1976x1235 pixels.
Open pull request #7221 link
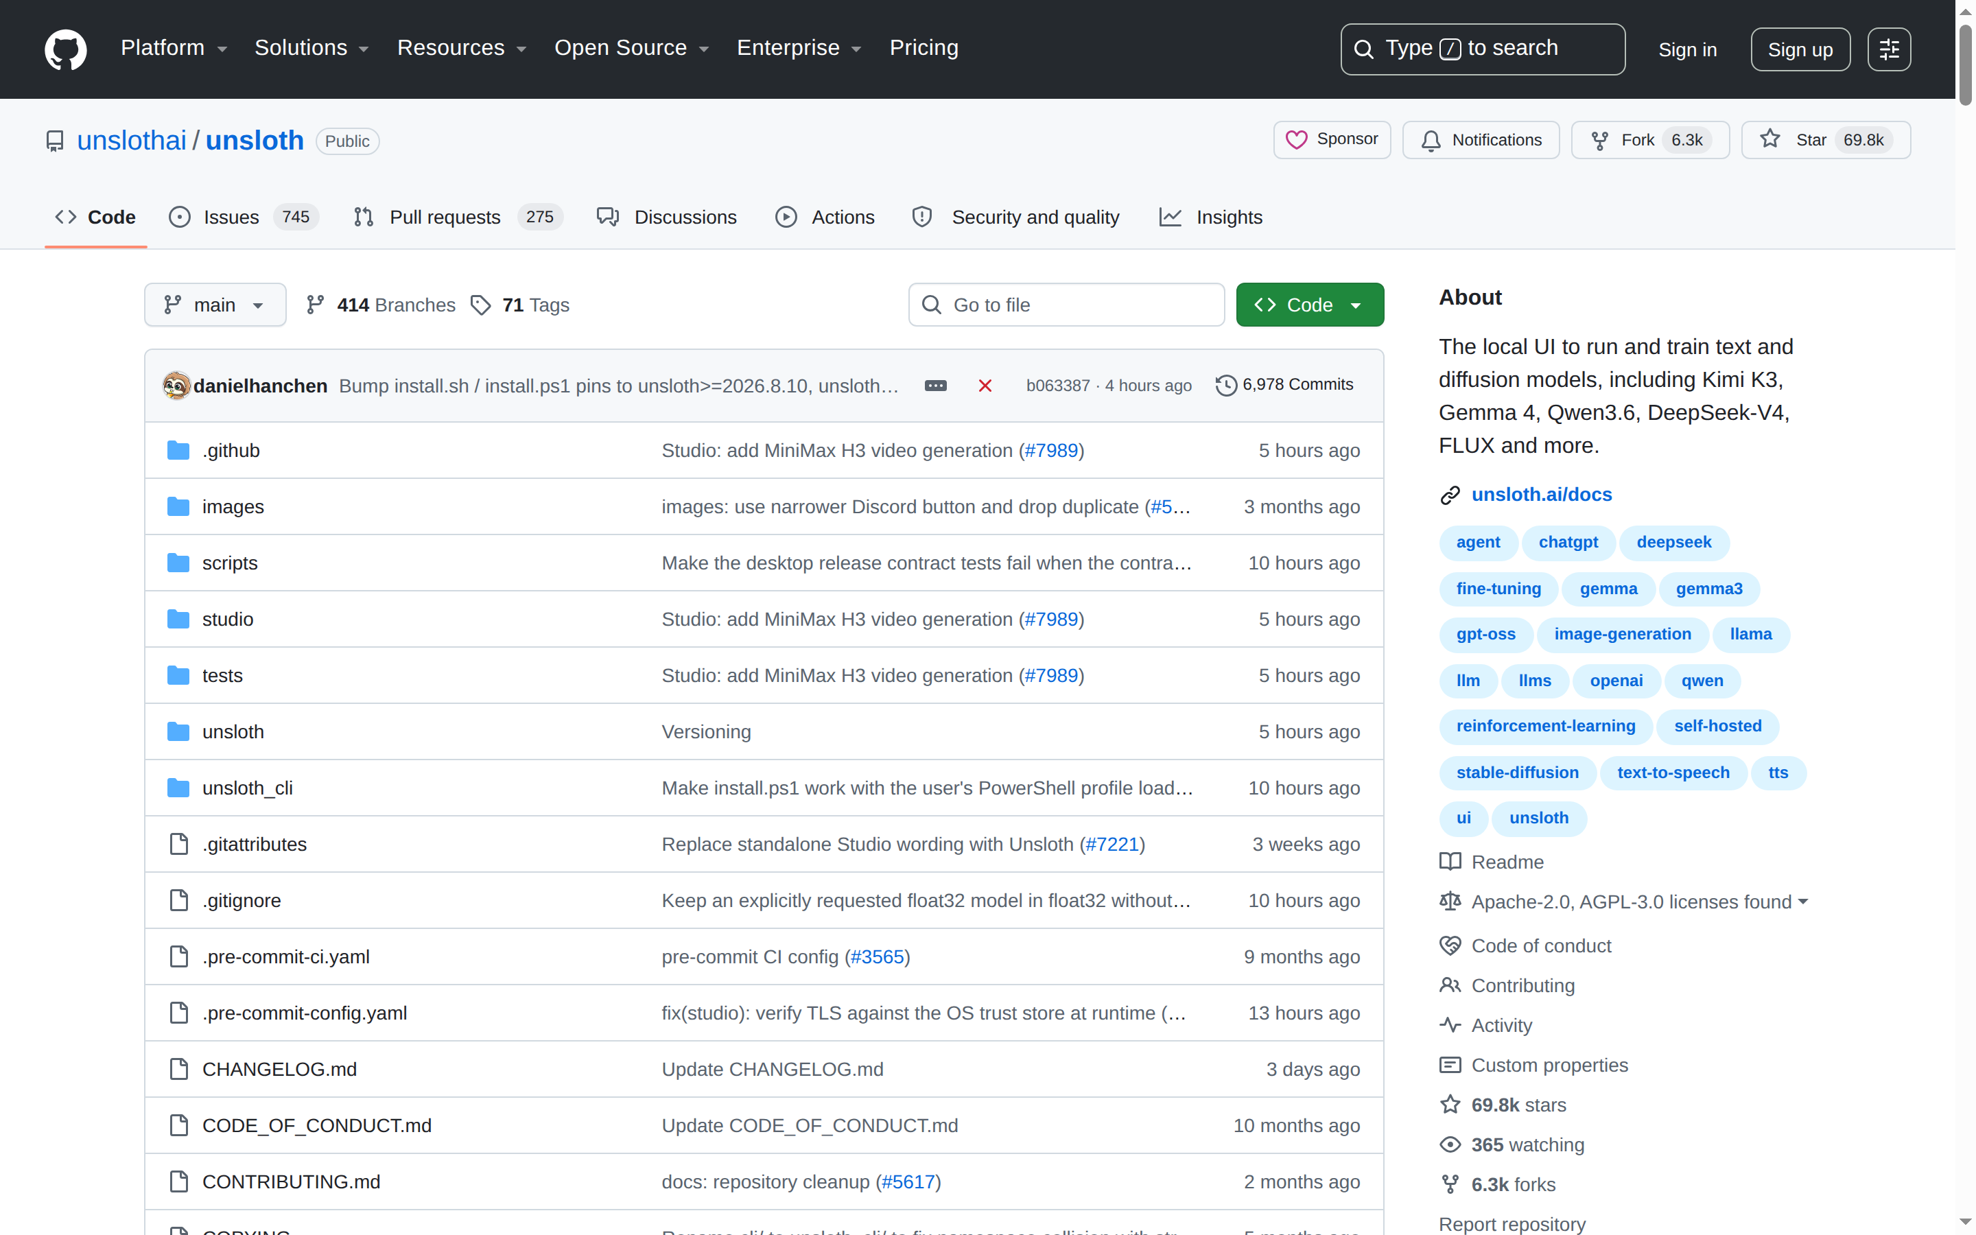1111,845
